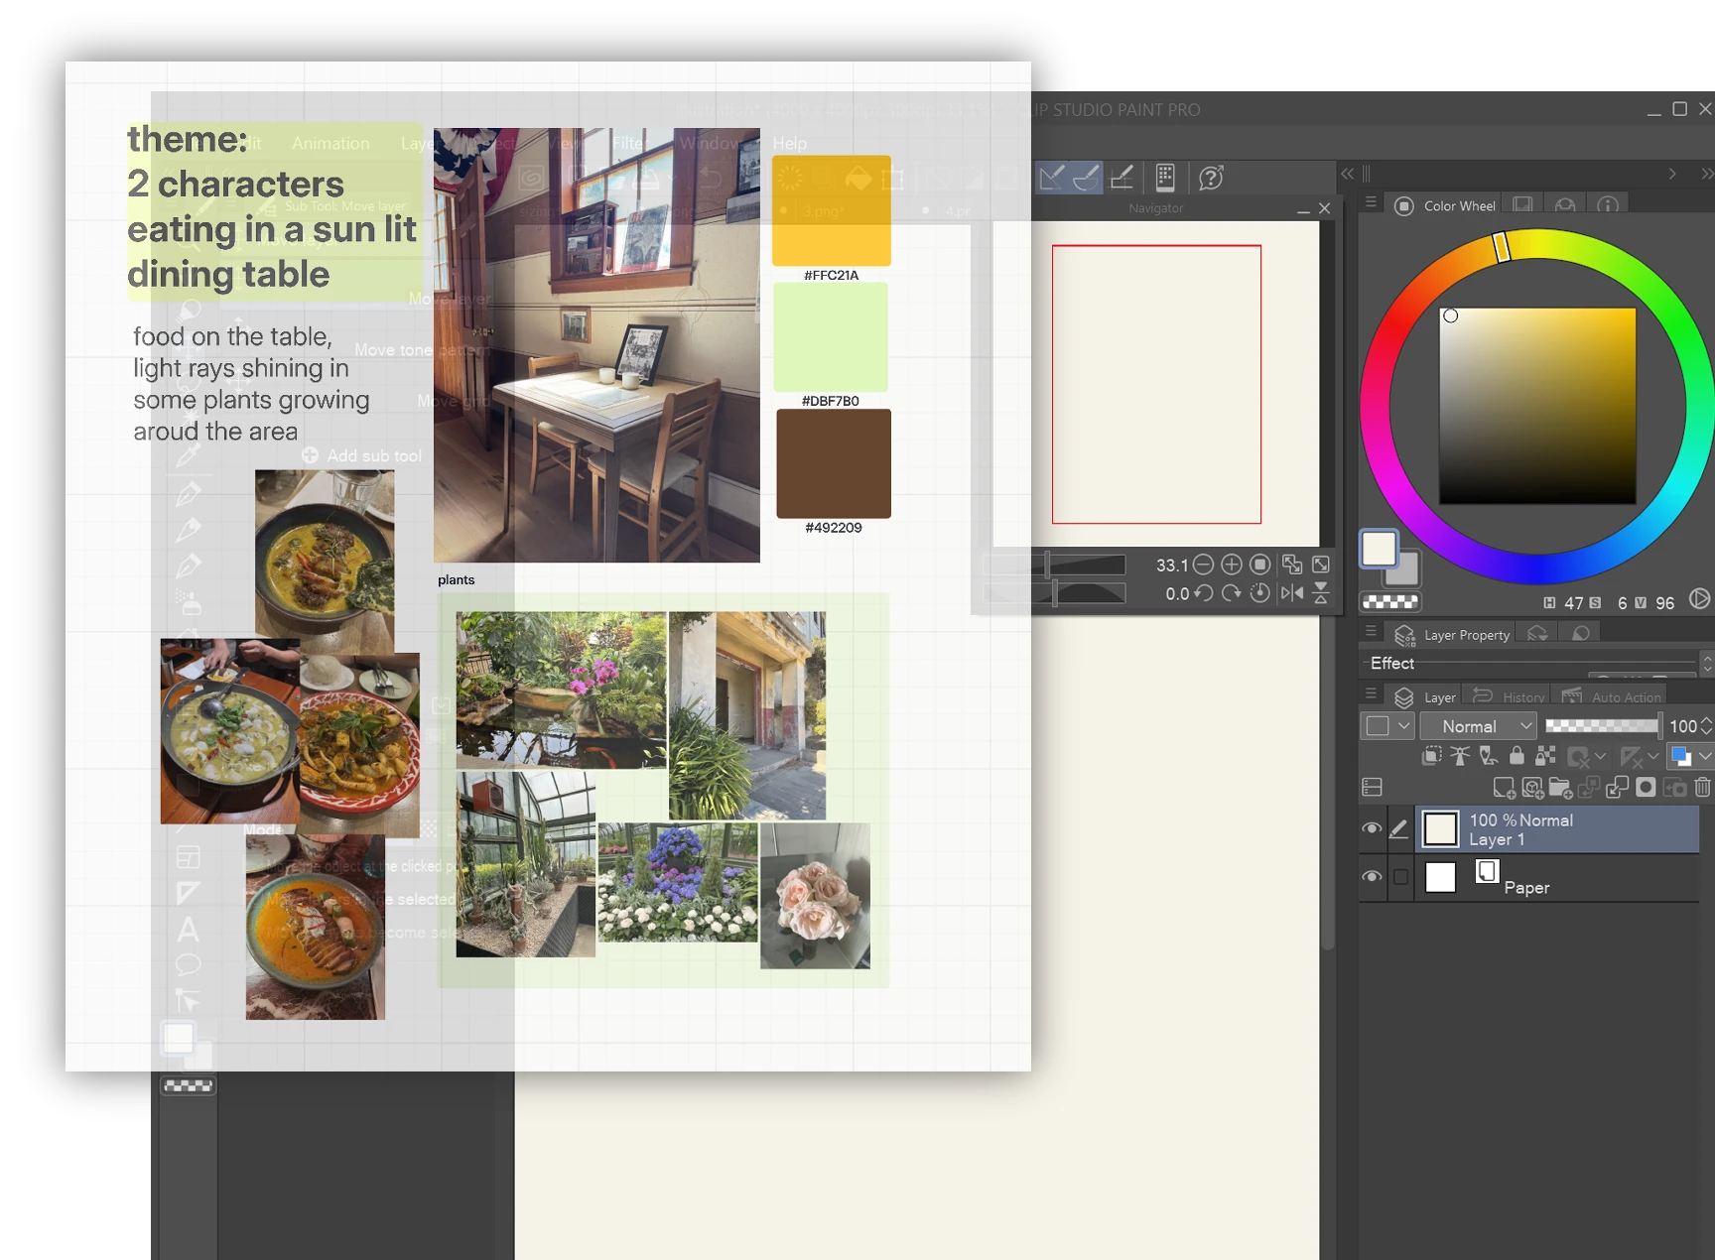
Task: Select the main foreground color swatch in Color Wheel
Action: 1379,549
